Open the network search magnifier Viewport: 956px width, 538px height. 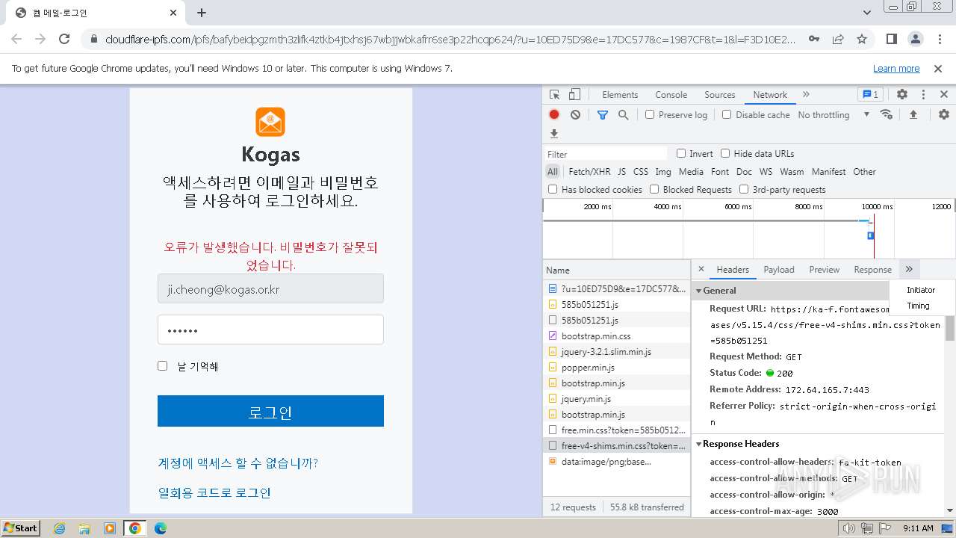point(623,114)
